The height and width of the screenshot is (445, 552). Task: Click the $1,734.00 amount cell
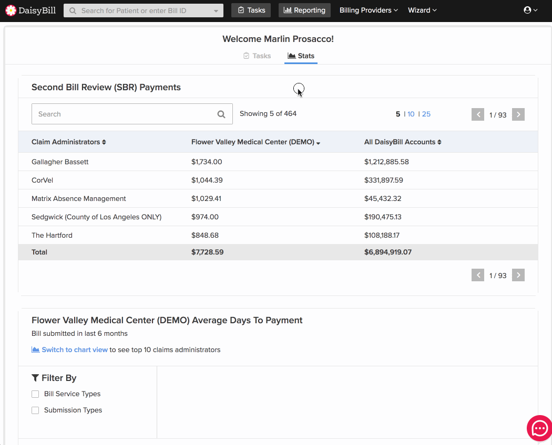point(207,162)
